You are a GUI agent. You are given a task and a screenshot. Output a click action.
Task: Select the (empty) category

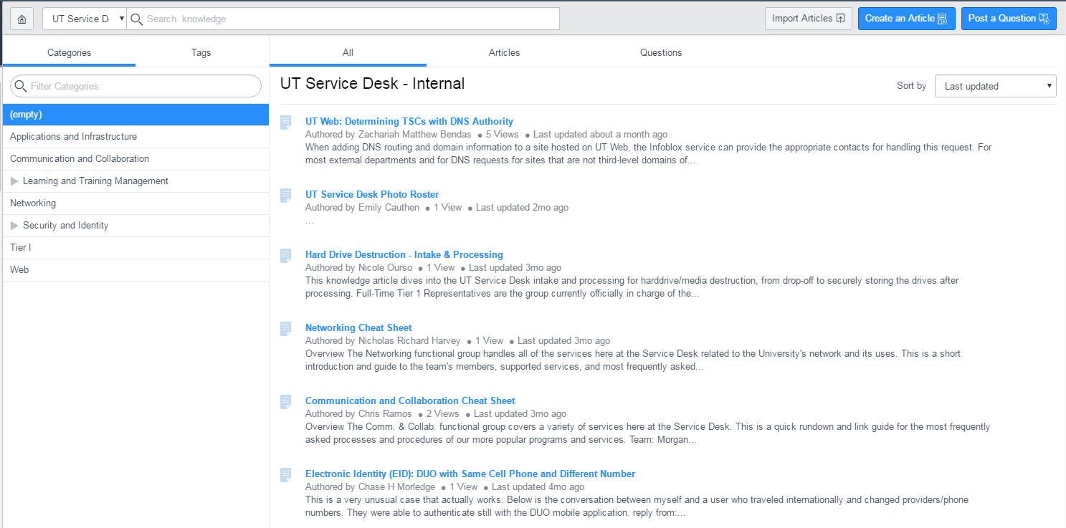tap(135, 115)
